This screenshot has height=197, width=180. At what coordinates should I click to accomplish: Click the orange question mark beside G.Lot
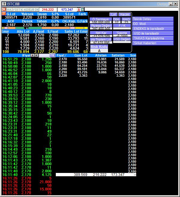[x=4, y=14]
